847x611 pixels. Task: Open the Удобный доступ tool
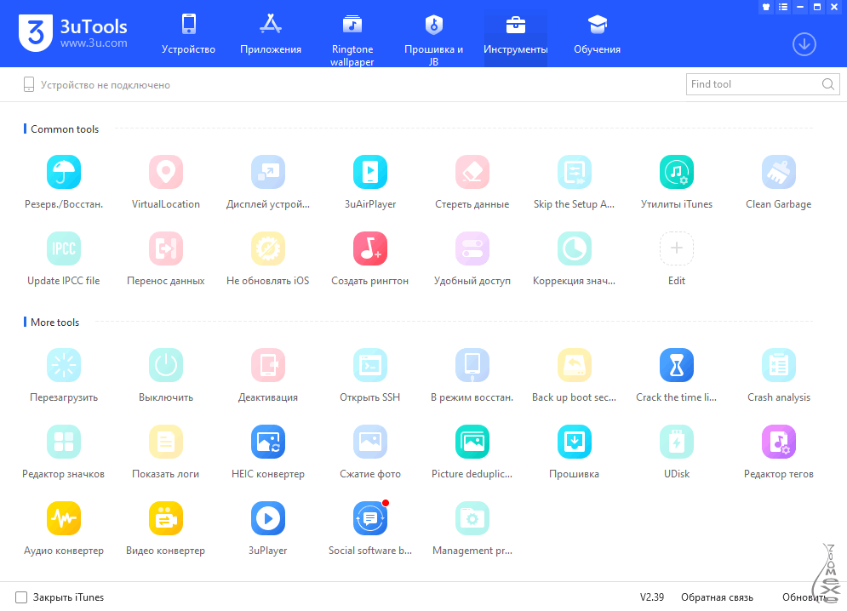(472, 248)
